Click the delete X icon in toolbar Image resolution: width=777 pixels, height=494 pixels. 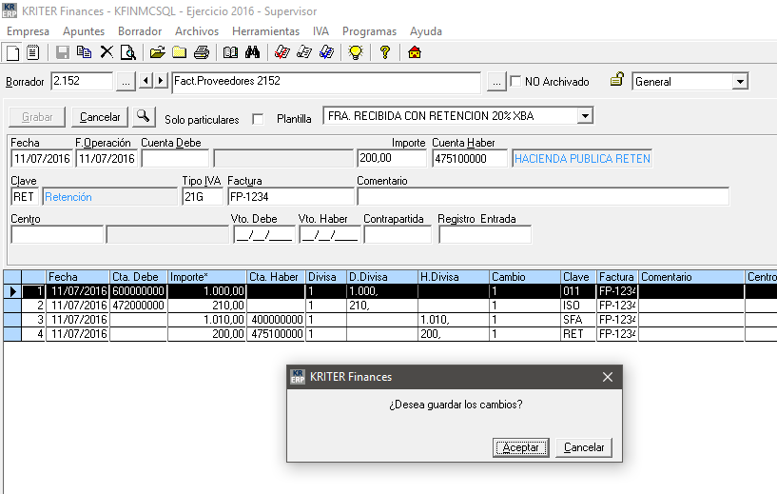click(x=107, y=52)
